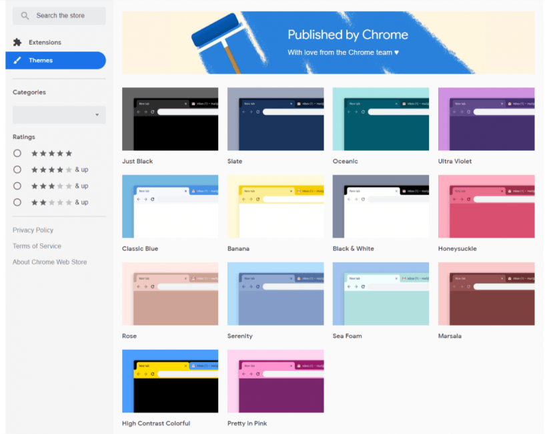Open the Pretty in Pink theme thumbnail
Viewport: 545px width, 434px height.
(x=276, y=381)
